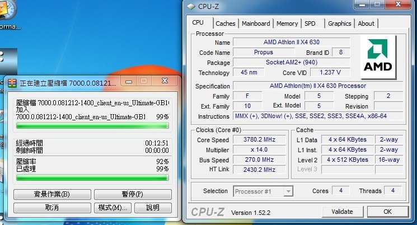Click the Package field Socket AM2+ (940)
The image size is (417, 225).
click(292, 62)
